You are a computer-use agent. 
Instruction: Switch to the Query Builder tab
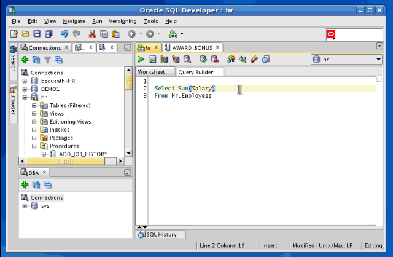click(x=200, y=73)
